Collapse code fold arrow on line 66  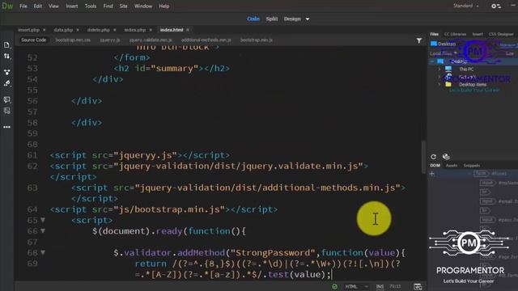pyautogui.click(x=43, y=231)
